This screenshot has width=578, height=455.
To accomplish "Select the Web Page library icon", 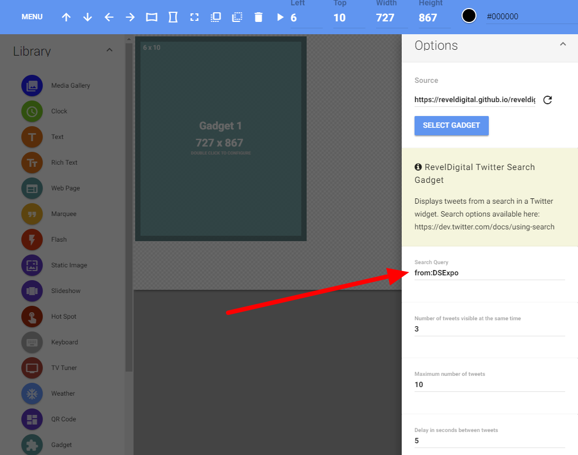I will [x=32, y=188].
